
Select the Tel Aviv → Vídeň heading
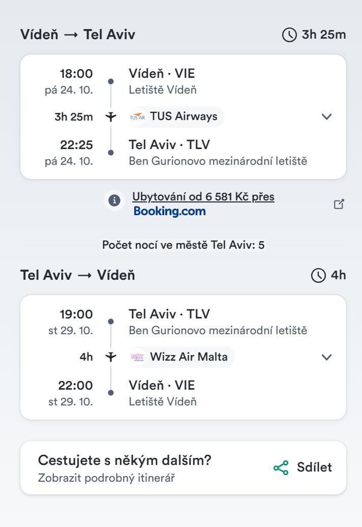(78, 275)
